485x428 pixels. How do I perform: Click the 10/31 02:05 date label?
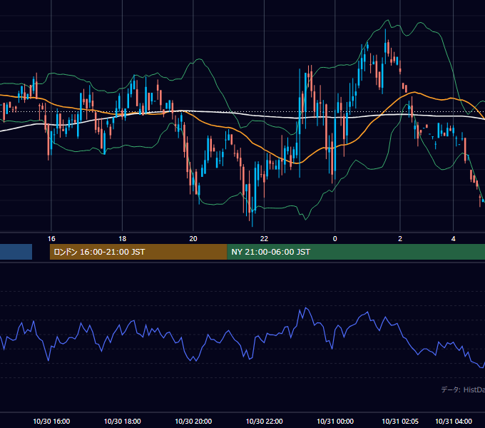pos(400,421)
